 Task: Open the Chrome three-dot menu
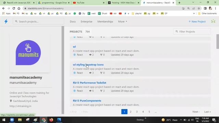coord(216,8)
